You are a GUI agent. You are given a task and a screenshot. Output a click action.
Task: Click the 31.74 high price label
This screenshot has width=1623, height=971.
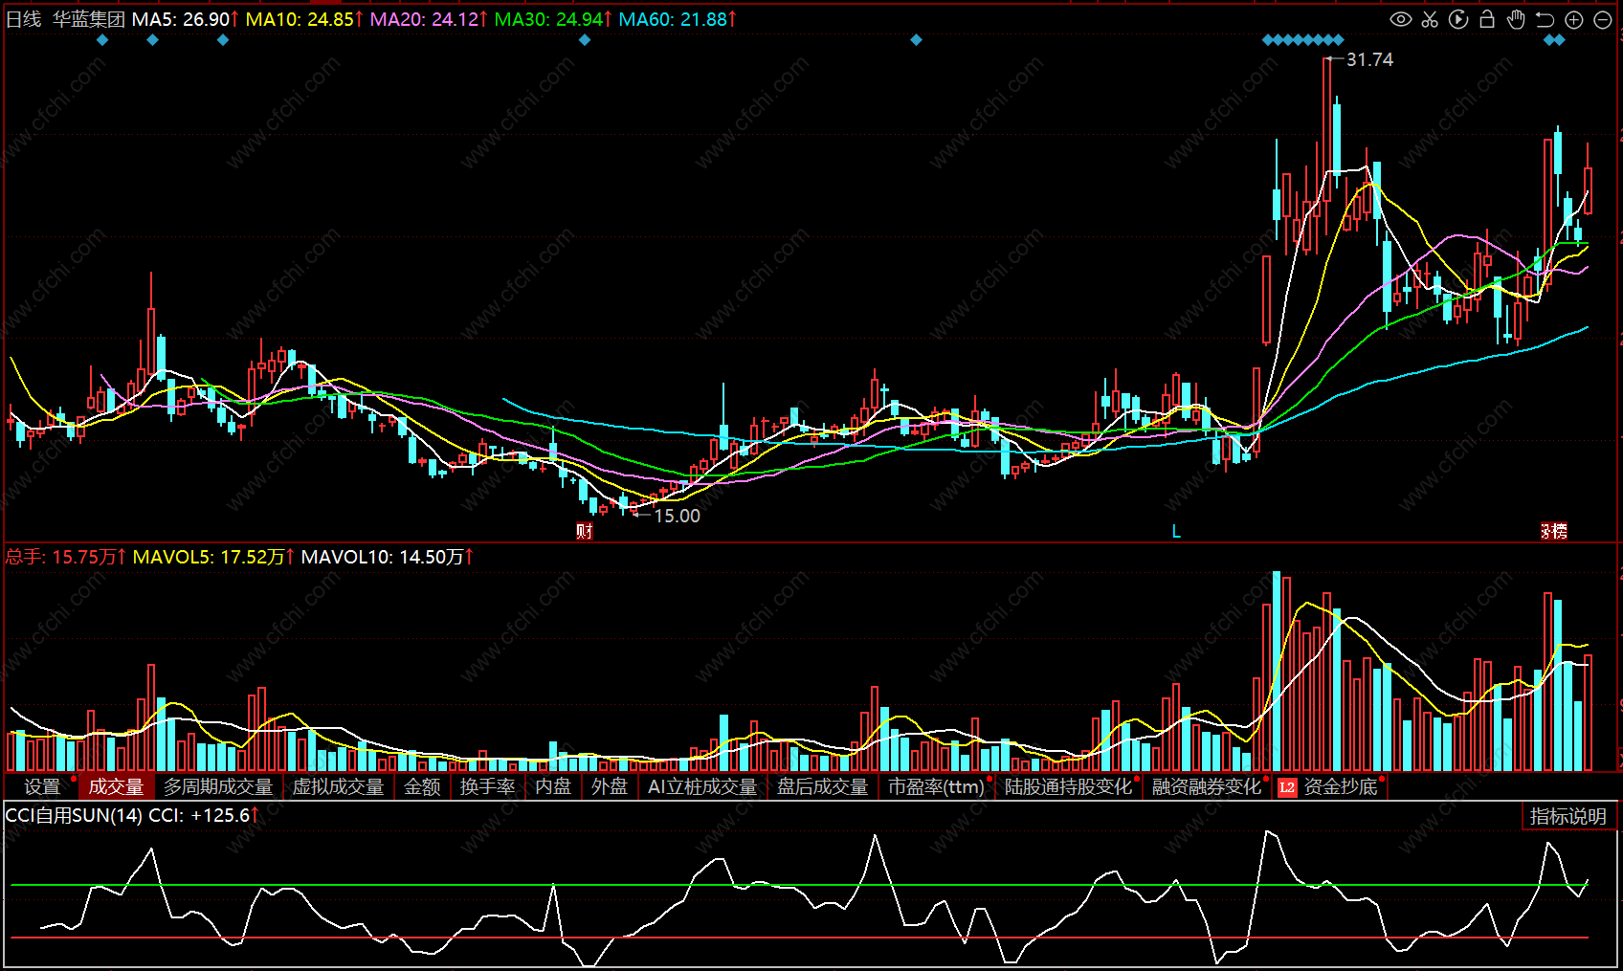(x=1369, y=59)
